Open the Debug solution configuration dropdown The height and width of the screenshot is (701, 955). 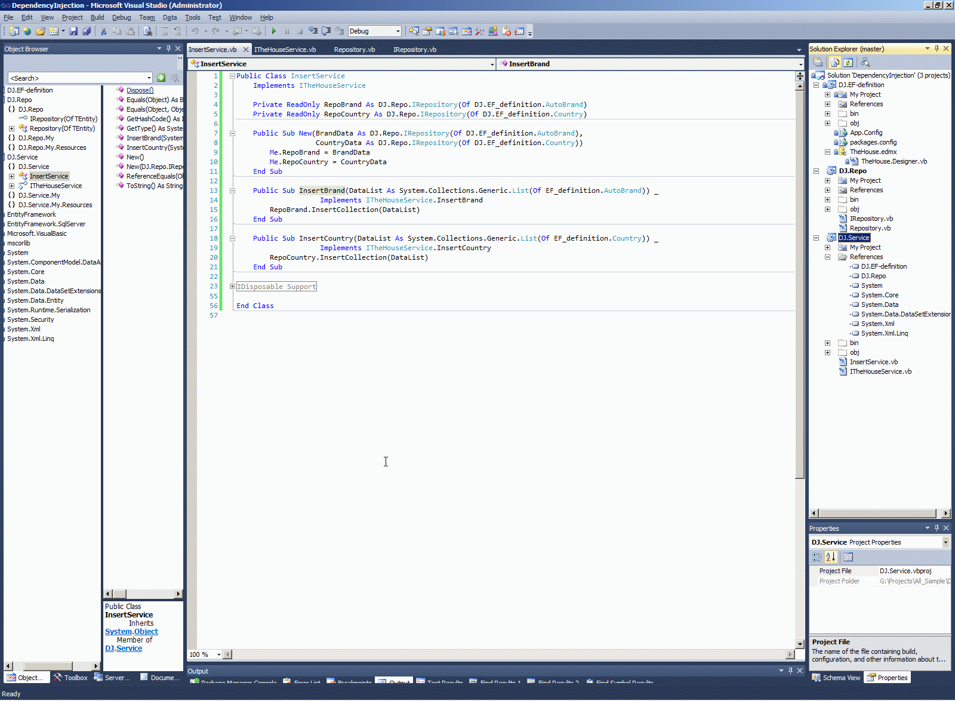[398, 31]
